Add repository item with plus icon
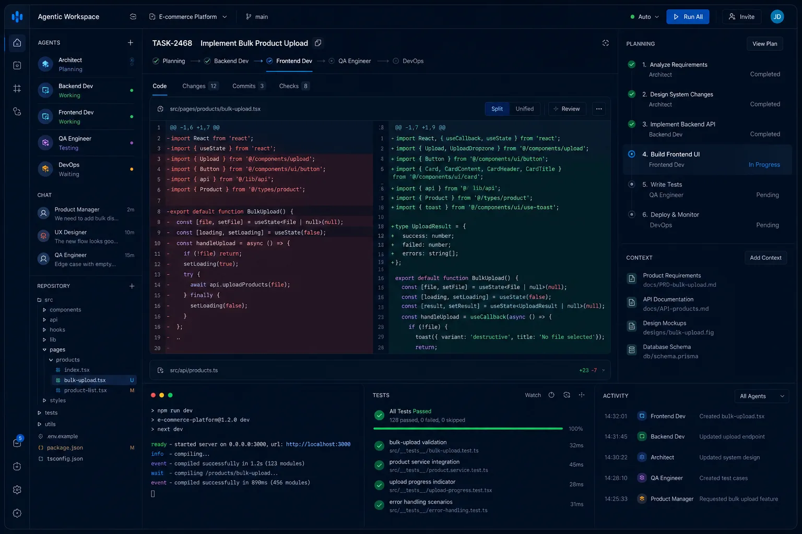The height and width of the screenshot is (534, 802). click(x=132, y=286)
